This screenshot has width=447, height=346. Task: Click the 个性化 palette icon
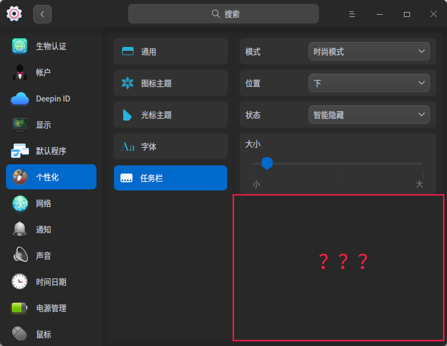click(x=20, y=177)
